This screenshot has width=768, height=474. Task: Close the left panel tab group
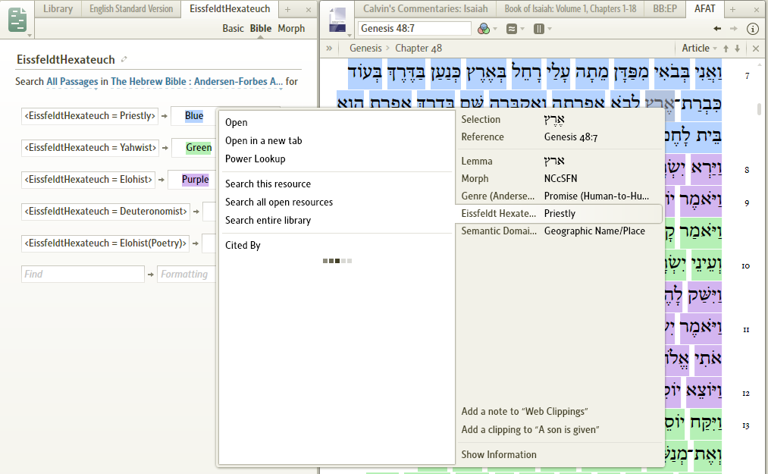point(308,9)
